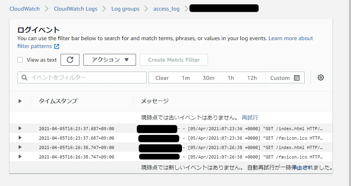Open Learn more about filter patterns link
The image size is (351, 186).
click(290, 38)
